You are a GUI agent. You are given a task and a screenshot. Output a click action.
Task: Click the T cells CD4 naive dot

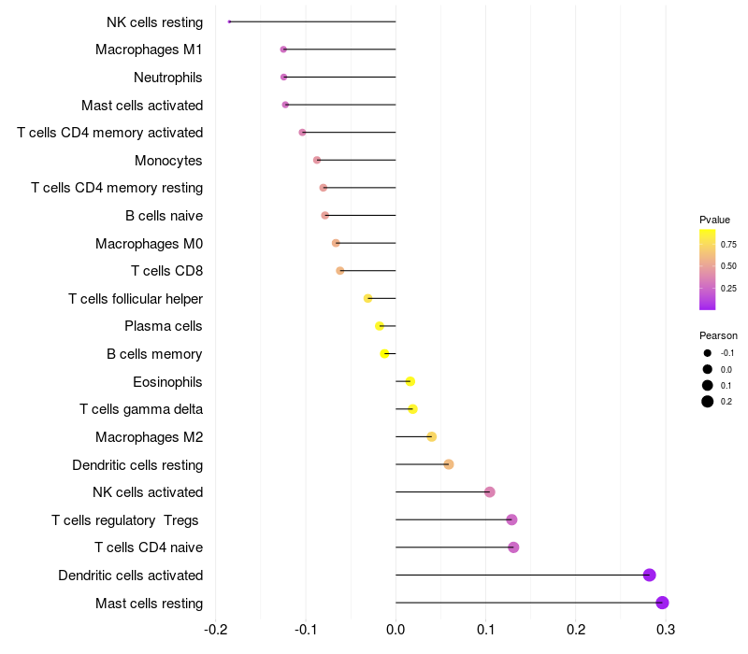coord(513,547)
